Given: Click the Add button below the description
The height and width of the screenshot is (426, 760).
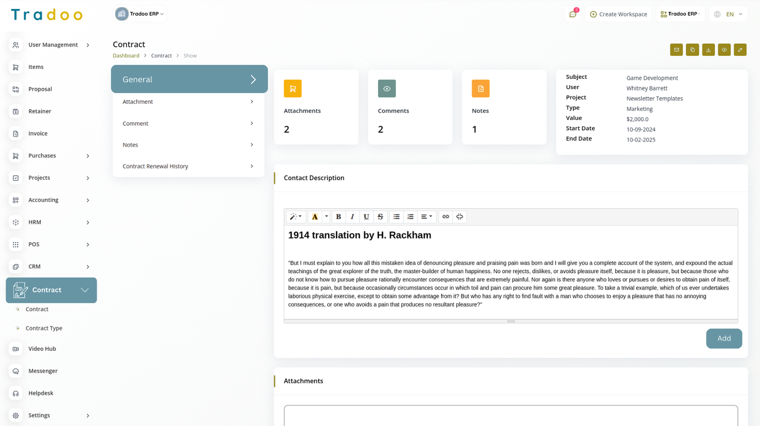Looking at the screenshot, I should point(723,339).
